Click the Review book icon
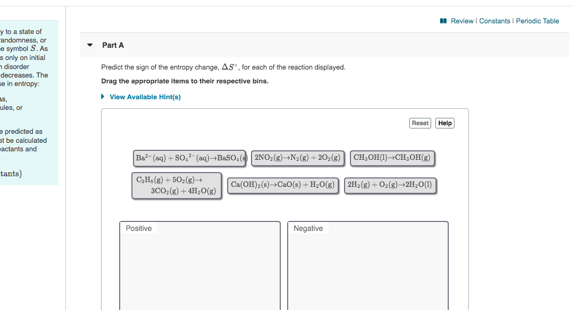Image resolution: width=572 pixels, height=310 pixels. pyautogui.click(x=443, y=21)
